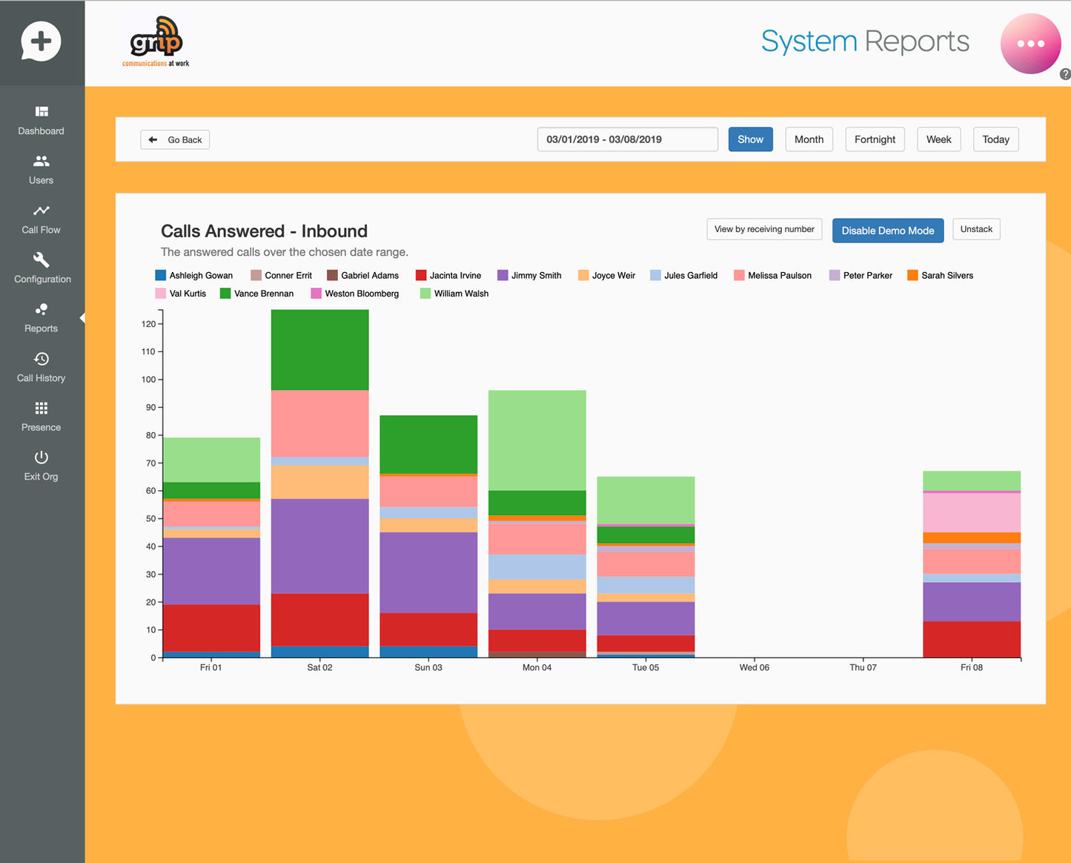1071x863 pixels.
Task: Click Disable Demo Mode button
Action: [x=888, y=231]
